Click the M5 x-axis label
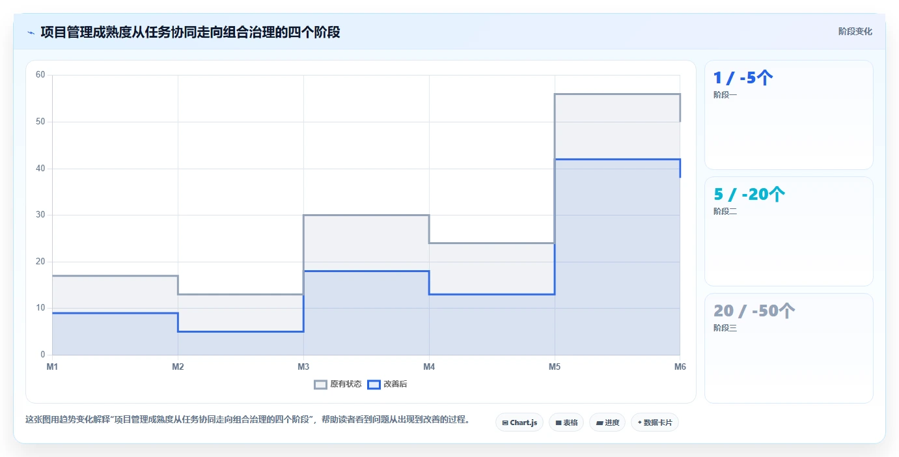 [555, 367]
